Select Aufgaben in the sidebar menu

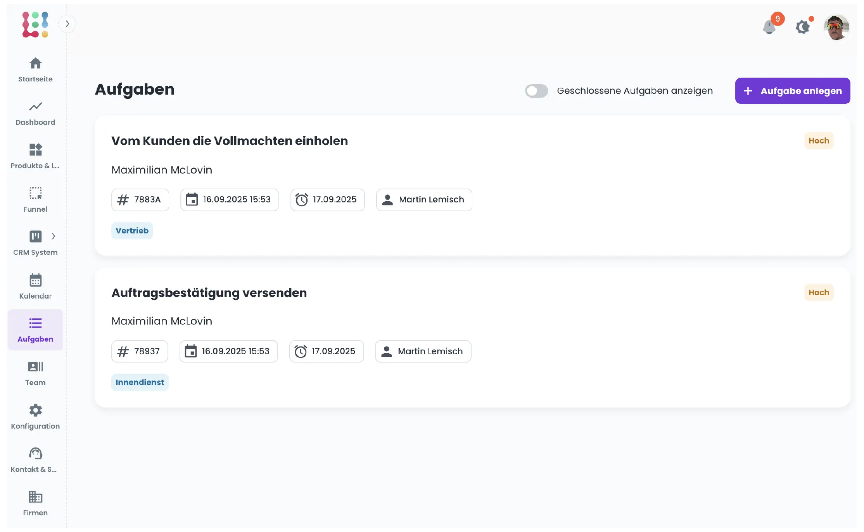click(35, 330)
